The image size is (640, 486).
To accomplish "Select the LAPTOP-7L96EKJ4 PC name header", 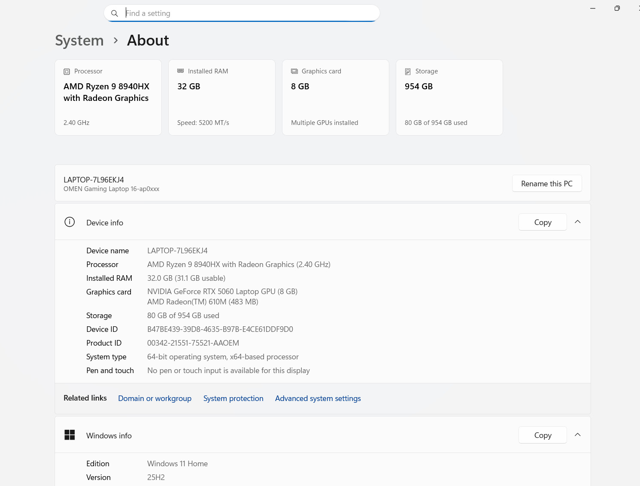I will tap(94, 180).
